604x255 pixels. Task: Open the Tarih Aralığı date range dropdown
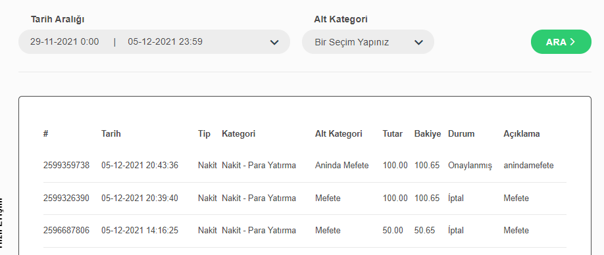pos(154,42)
